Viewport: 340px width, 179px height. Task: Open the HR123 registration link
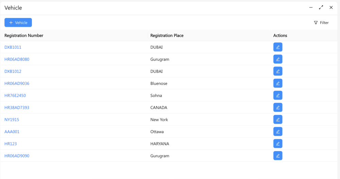point(11,144)
